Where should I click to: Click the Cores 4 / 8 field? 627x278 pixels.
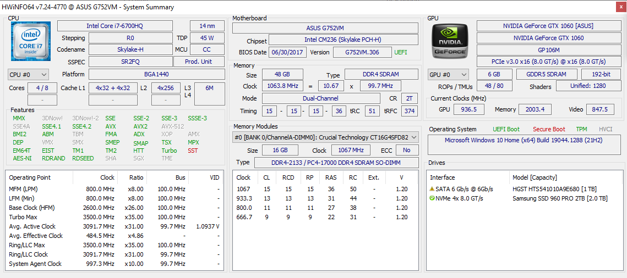click(x=42, y=88)
